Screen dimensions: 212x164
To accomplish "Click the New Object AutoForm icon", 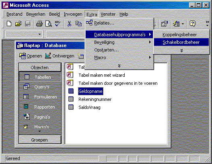I will pos(177,24).
